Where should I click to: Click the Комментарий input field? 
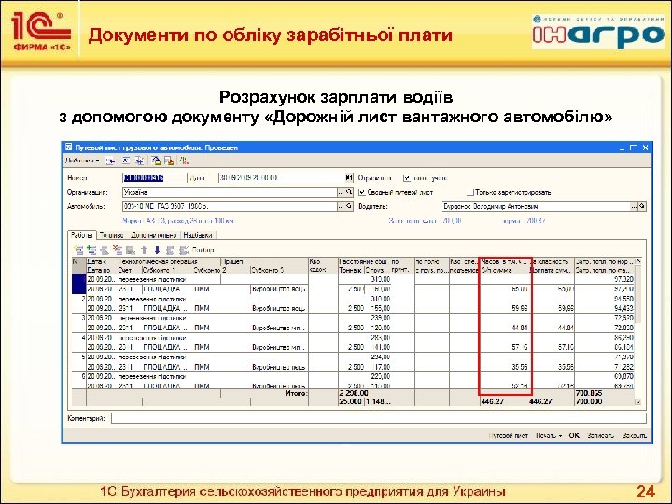(378, 418)
